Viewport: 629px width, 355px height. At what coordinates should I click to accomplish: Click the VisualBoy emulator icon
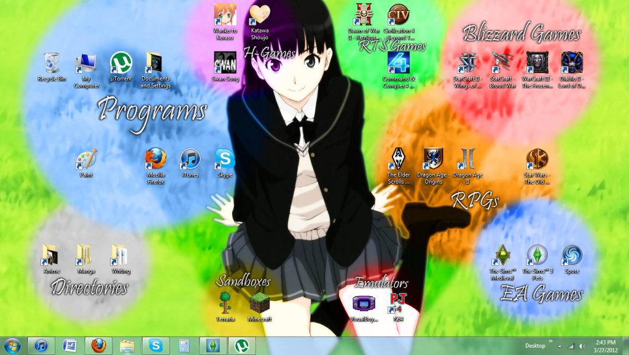point(363,303)
